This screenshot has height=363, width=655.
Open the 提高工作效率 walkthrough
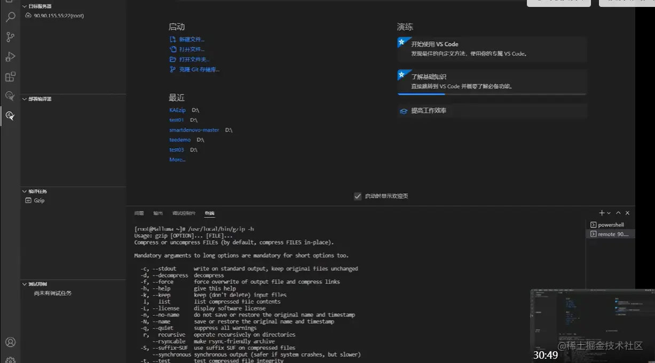pyautogui.click(x=492, y=111)
